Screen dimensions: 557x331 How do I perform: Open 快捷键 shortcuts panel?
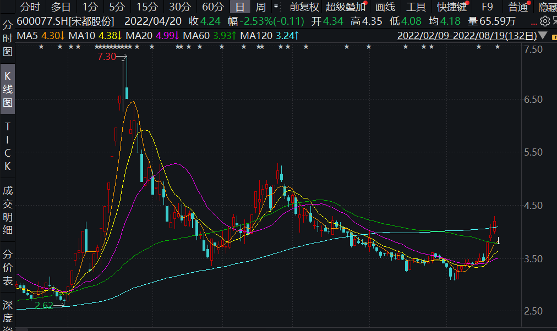(451, 7)
